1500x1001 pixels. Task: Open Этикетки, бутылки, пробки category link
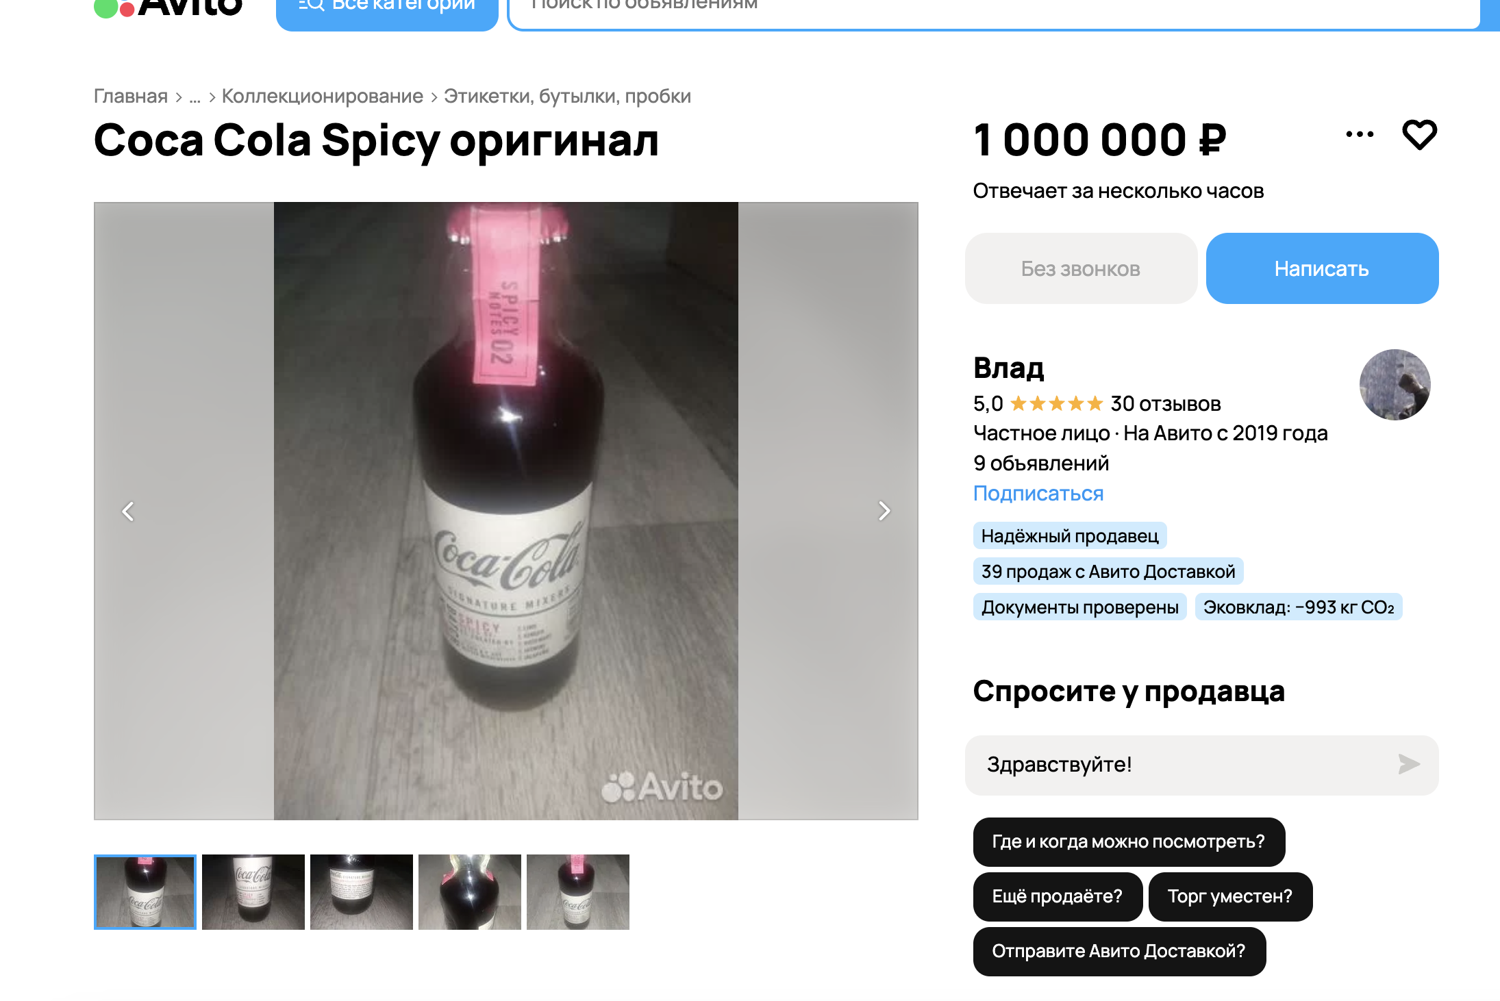[x=567, y=97]
